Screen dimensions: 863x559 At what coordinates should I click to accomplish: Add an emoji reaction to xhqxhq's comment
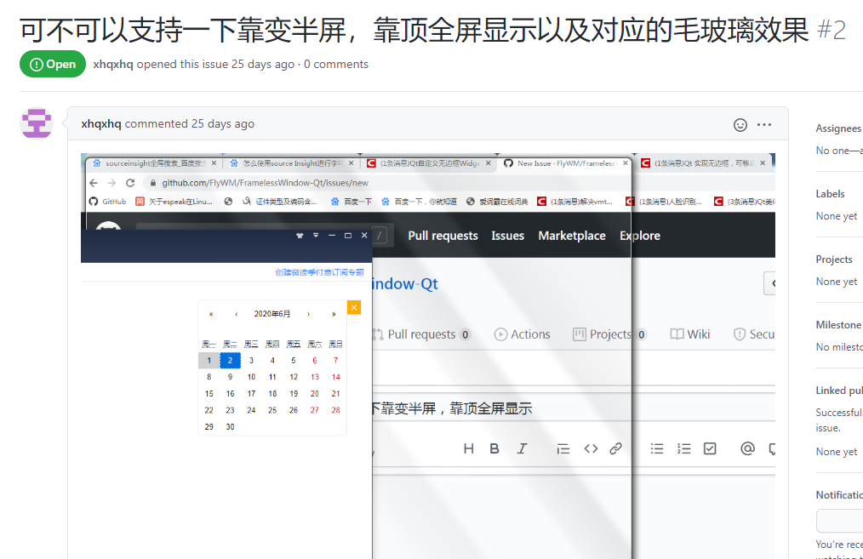740,123
